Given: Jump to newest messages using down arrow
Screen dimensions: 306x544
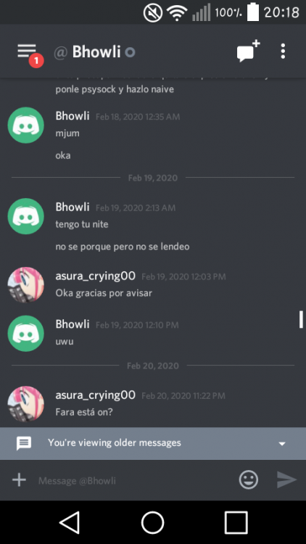Looking at the screenshot, I should pos(282,443).
